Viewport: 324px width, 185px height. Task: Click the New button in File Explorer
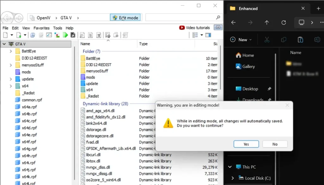point(241,40)
